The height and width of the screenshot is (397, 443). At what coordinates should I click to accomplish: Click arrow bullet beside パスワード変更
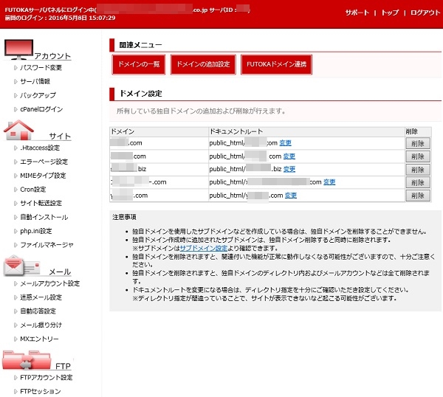16,68
